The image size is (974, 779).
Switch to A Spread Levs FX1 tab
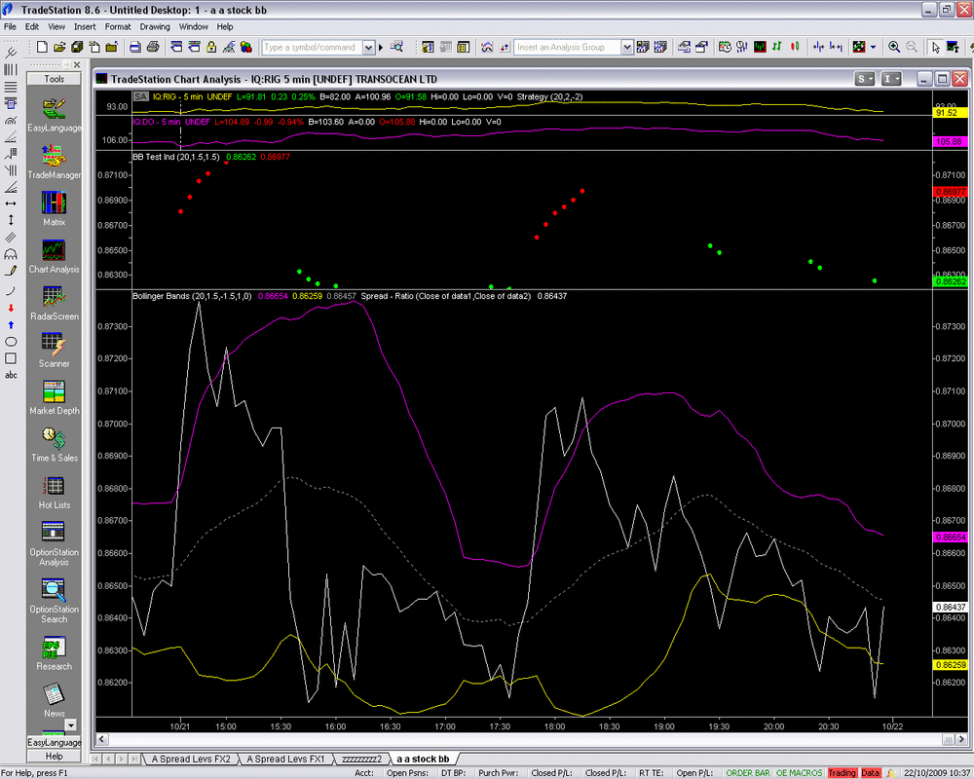(285, 760)
